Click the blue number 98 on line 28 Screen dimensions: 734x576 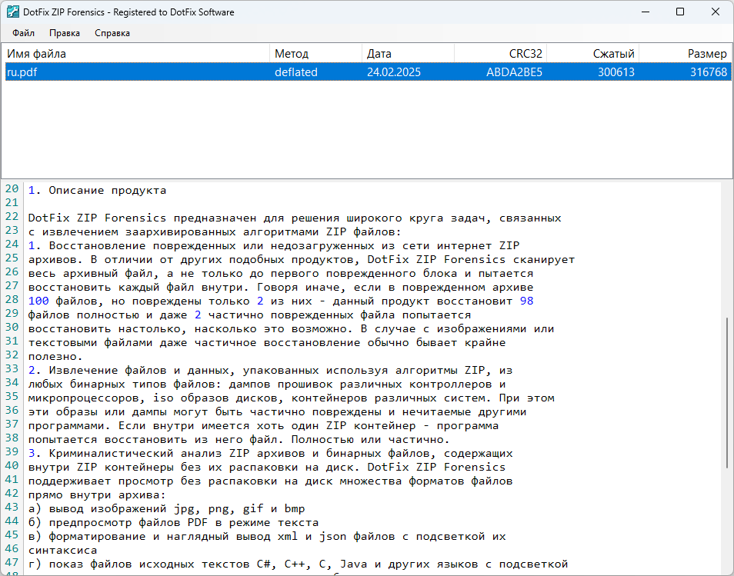point(526,301)
